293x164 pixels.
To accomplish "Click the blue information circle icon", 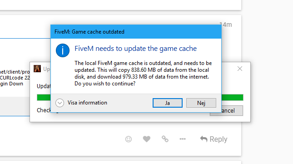I will coord(63,50).
